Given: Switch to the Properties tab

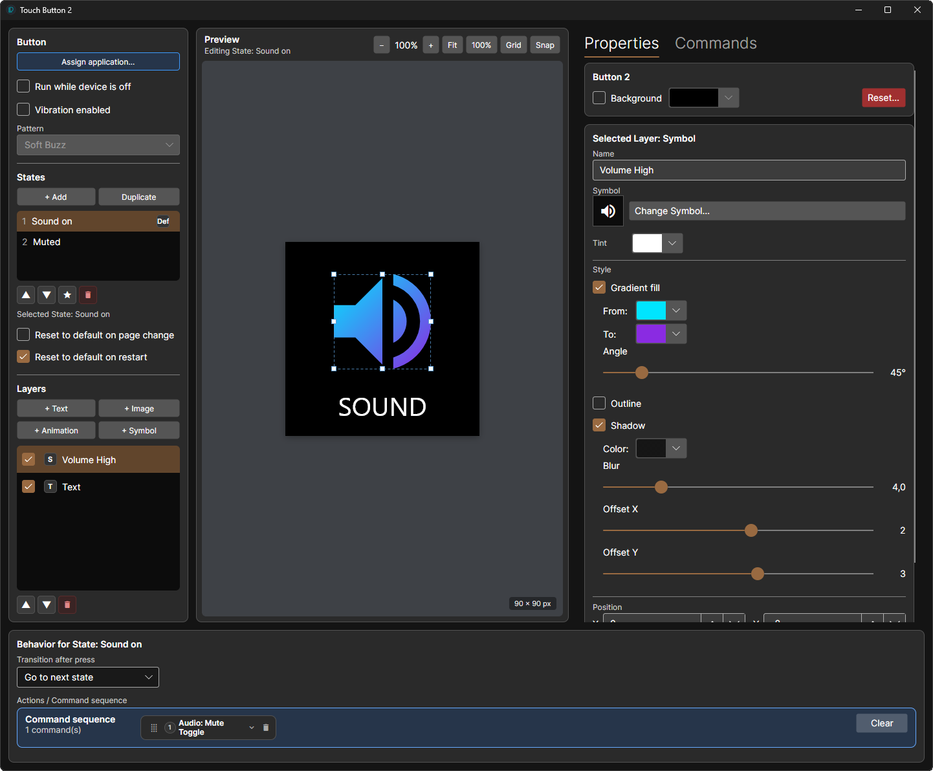Looking at the screenshot, I should point(622,43).
